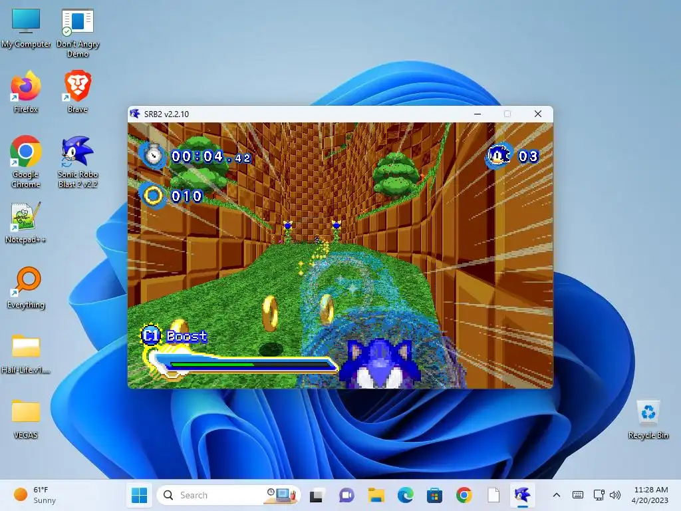Launch the Brave browser desktop shortcut
The height and width of the screenshot is (511, 681).
[x=78, y=92]
